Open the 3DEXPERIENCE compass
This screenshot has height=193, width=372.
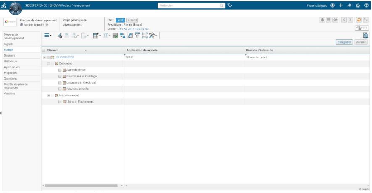click(16, 8)
